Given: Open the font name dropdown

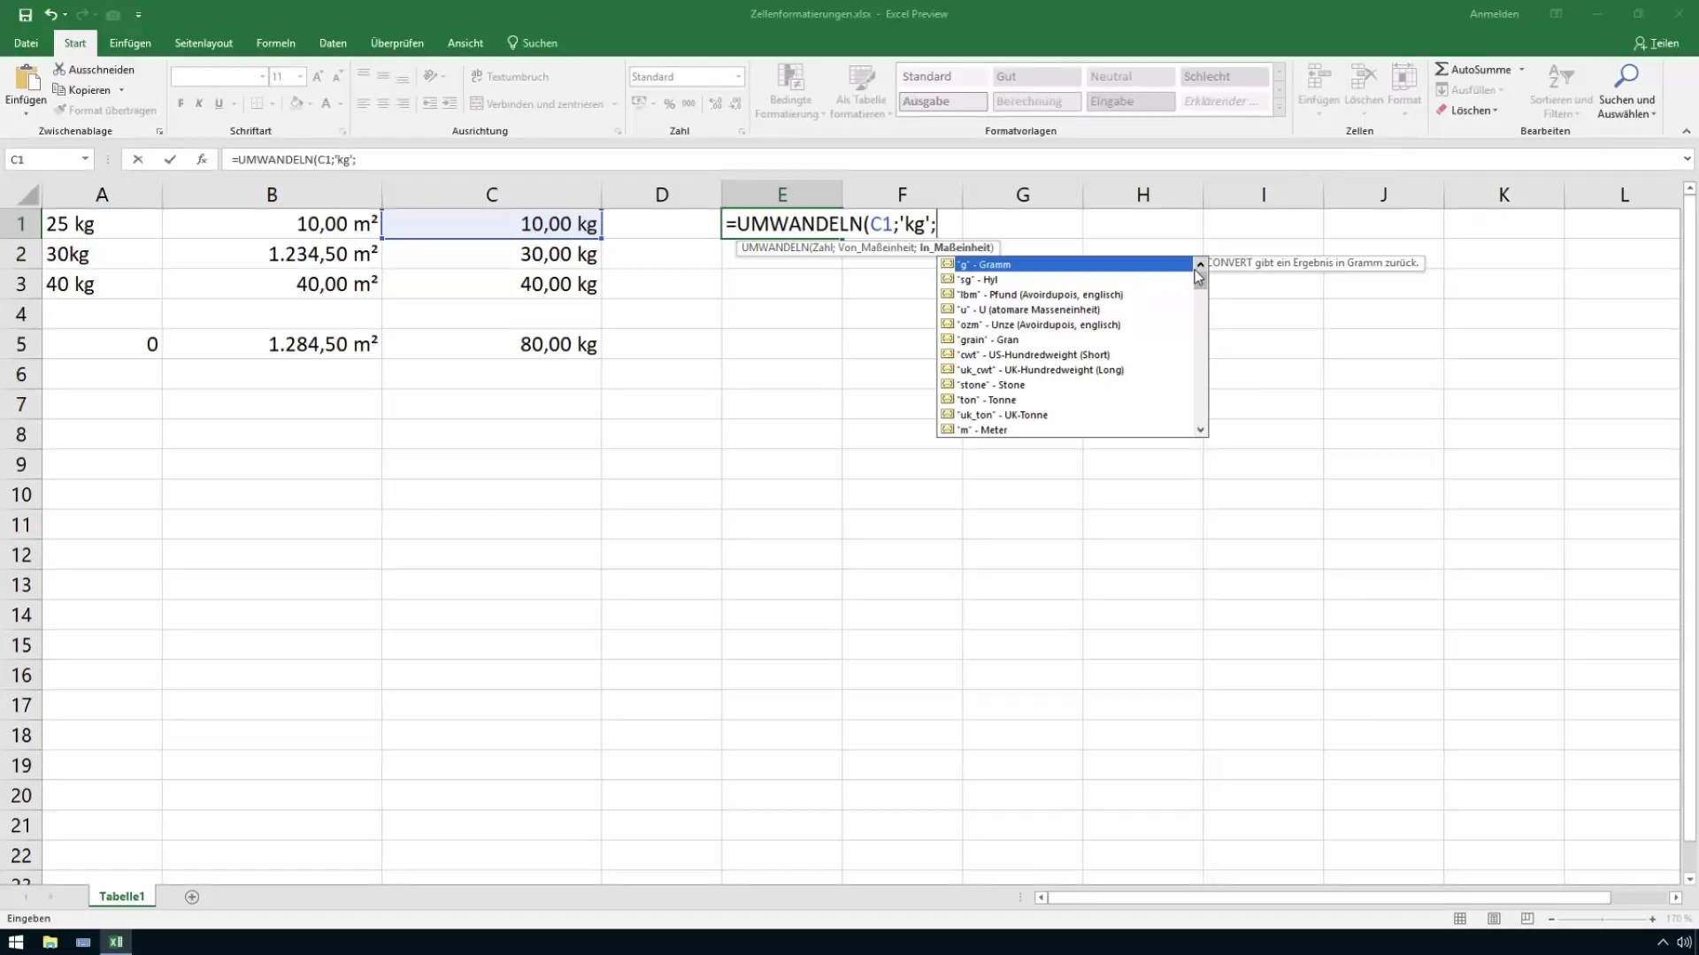Looking at the screenshot, I should point(262,76).
